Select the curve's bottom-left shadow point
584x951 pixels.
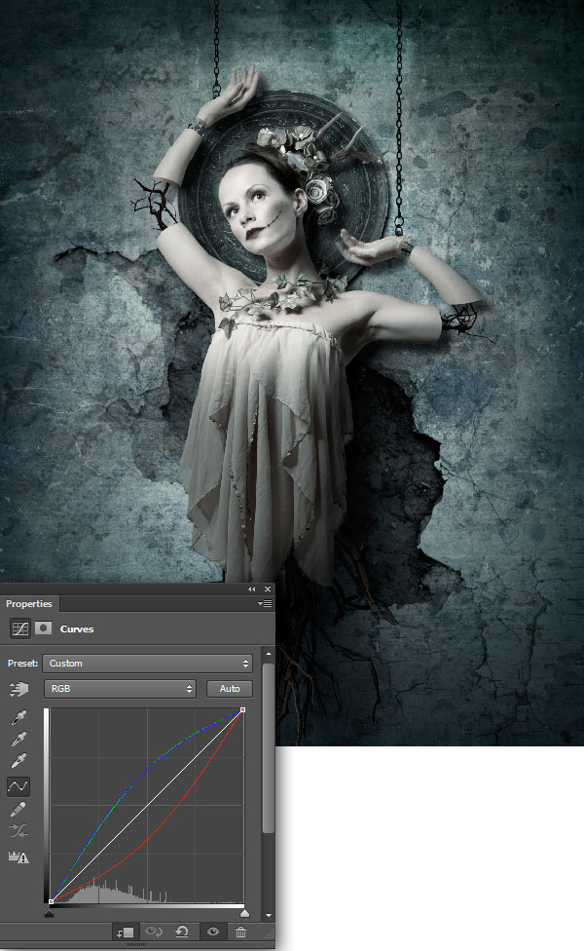[x=51, y=902]
